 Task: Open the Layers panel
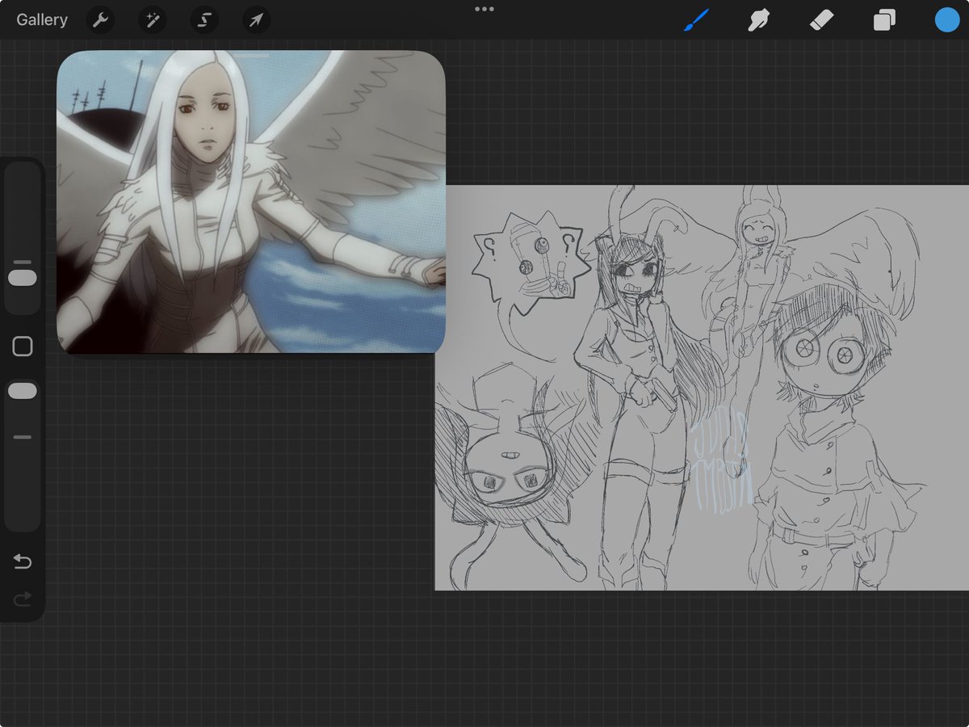[884, 20]
